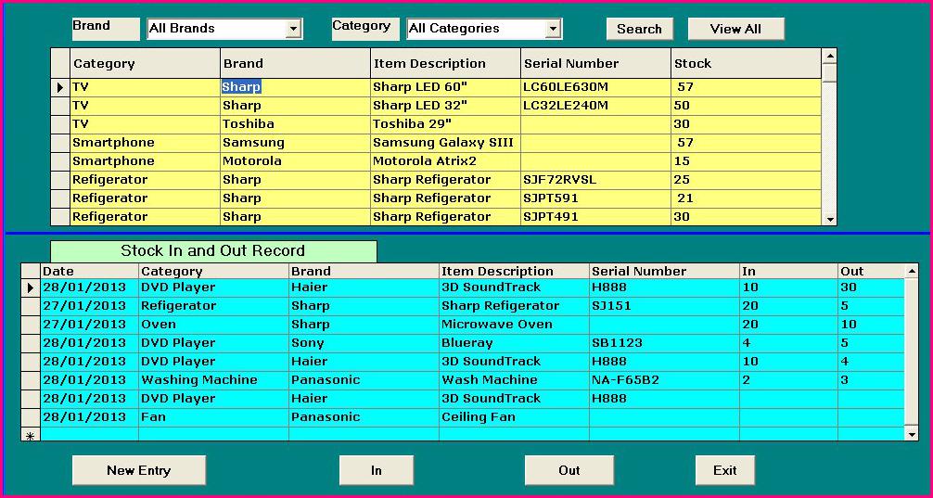Click the stock value 15 for Motorola
This screenshot has height=498, width=933.
tap(746, 160)
